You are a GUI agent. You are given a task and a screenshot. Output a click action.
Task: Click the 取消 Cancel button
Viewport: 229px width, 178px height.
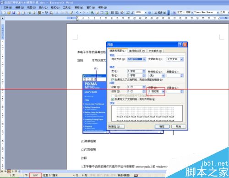click(179, 126)
